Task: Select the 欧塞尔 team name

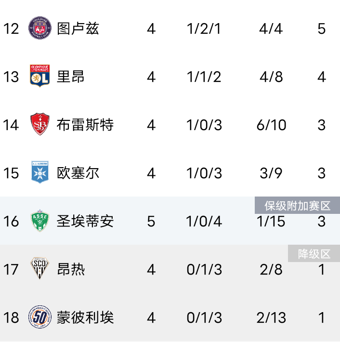Action: (78, 173)
